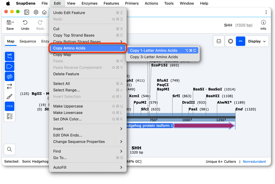This screenshot has height=184, width=275.
Task: Open the Tools menu
Action: point(169,3)
